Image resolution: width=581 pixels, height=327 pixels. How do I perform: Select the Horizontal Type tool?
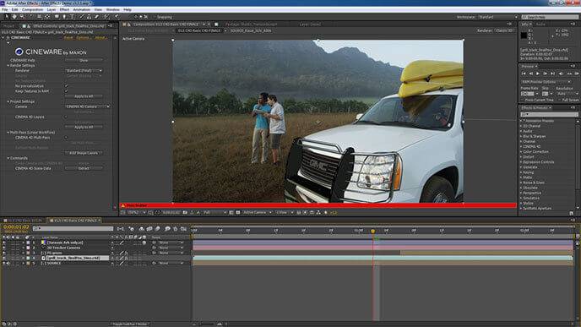73,17
